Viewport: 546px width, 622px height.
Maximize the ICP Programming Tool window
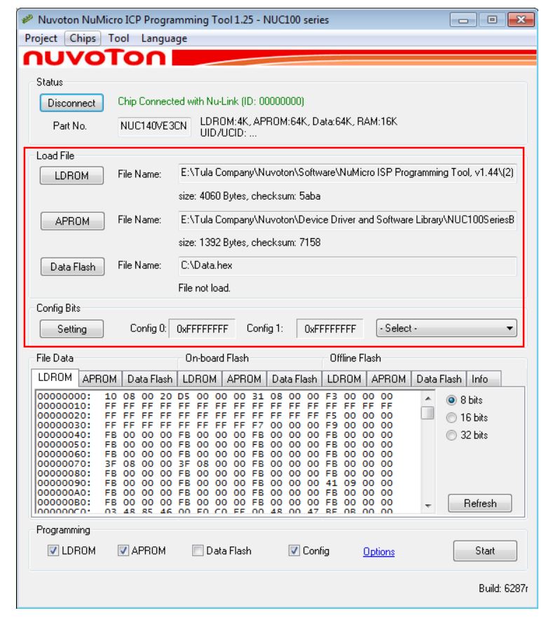[491, 20]
